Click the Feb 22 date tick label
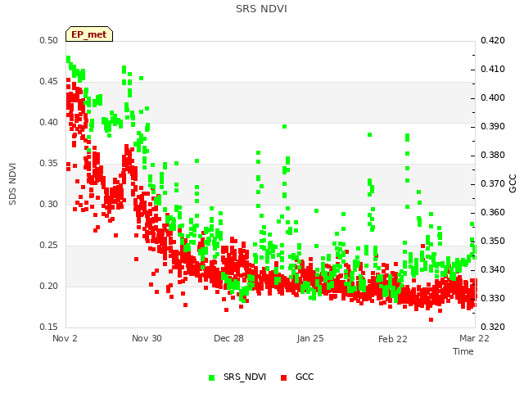524x393 pixels. pyautogui.click(x=393, y=339)
